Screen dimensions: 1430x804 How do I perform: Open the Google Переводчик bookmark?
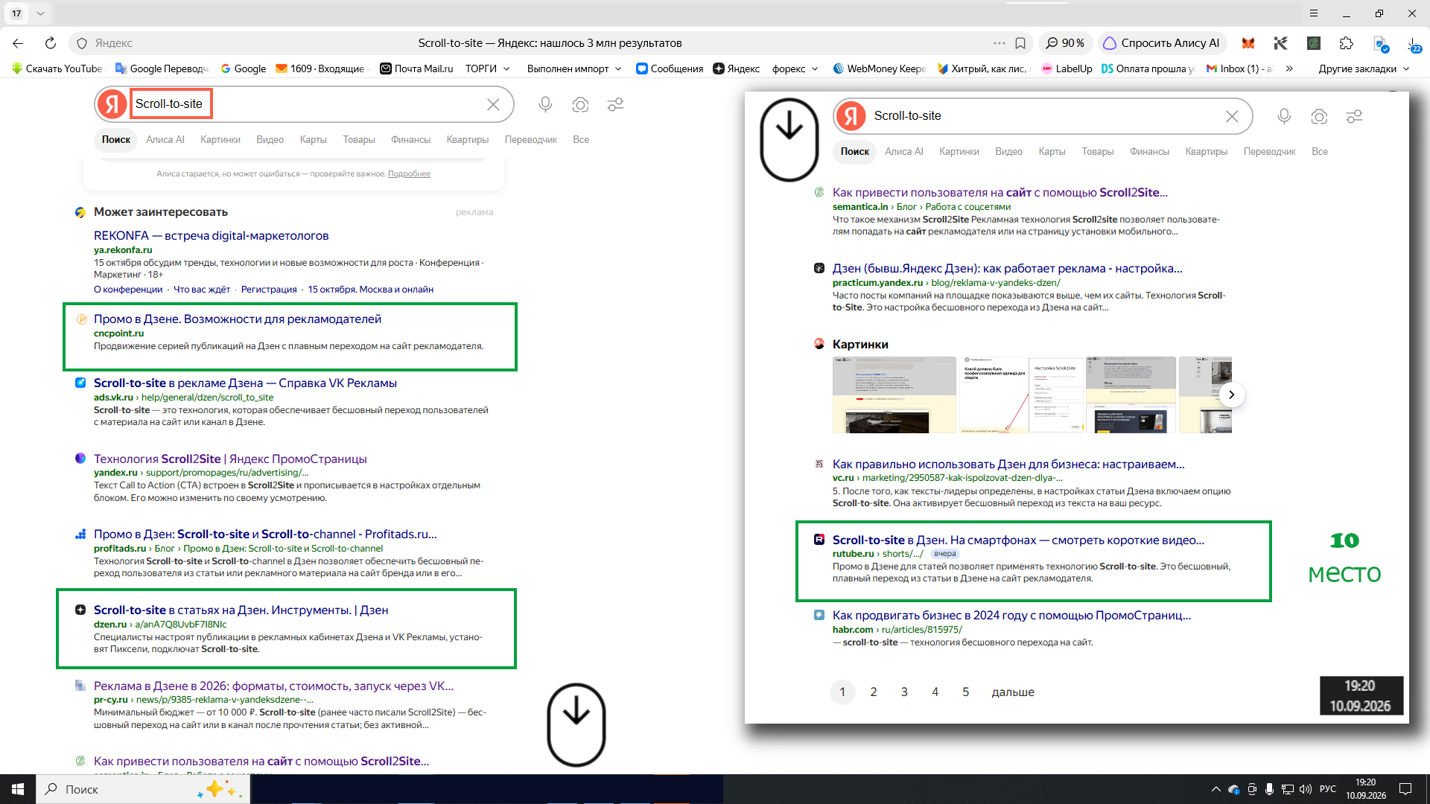point(162,68)
